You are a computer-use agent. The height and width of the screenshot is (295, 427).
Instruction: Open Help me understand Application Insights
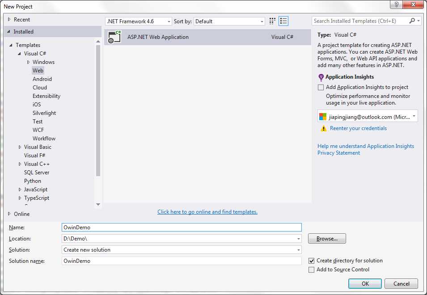[x=365, y=146]
